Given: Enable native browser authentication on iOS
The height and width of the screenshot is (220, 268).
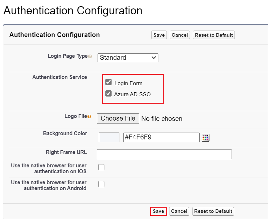Looking at the screenshot, I should point(101,167).
